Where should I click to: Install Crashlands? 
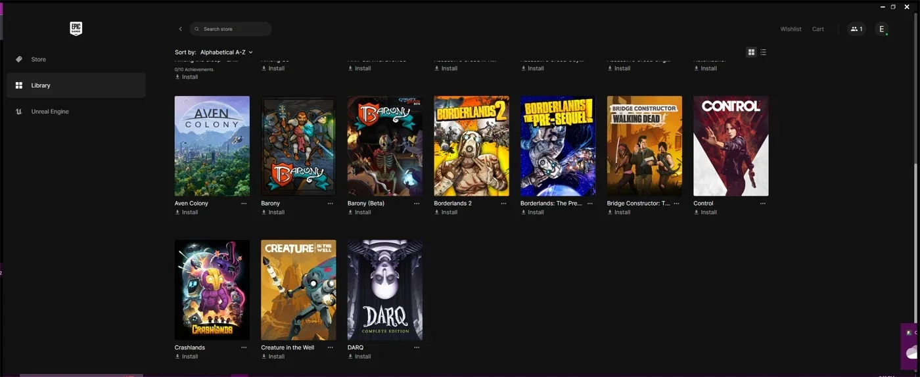pyautogui.click(x=187, y=357)
